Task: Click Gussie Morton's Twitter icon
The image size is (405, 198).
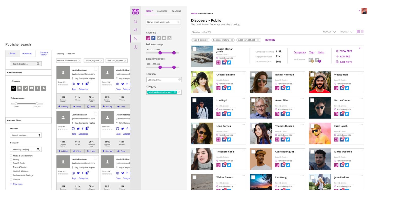Action: point(229,63)
